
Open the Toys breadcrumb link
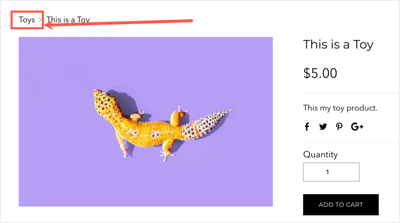click(x=27, y=20)
